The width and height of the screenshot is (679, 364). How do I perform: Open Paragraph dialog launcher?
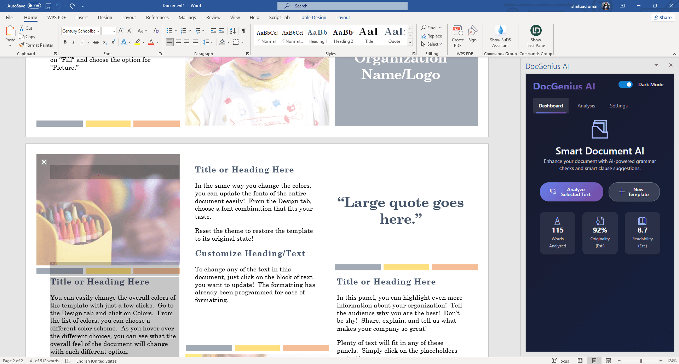click(248, 54)
